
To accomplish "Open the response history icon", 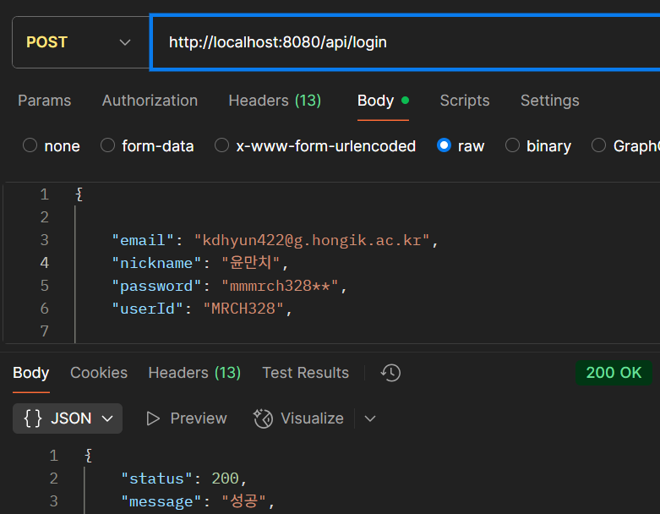I will point(390,373).
